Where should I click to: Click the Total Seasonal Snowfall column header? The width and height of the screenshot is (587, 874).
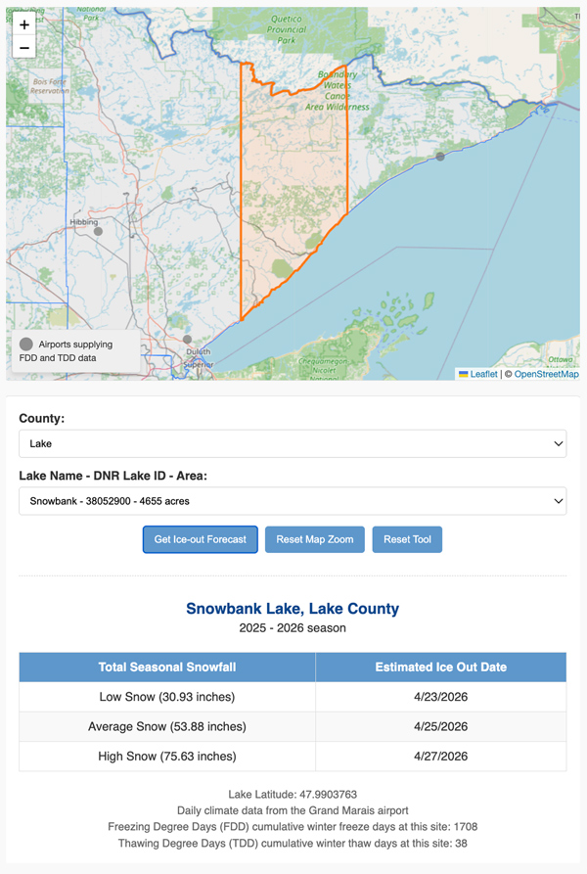(166, 667)
